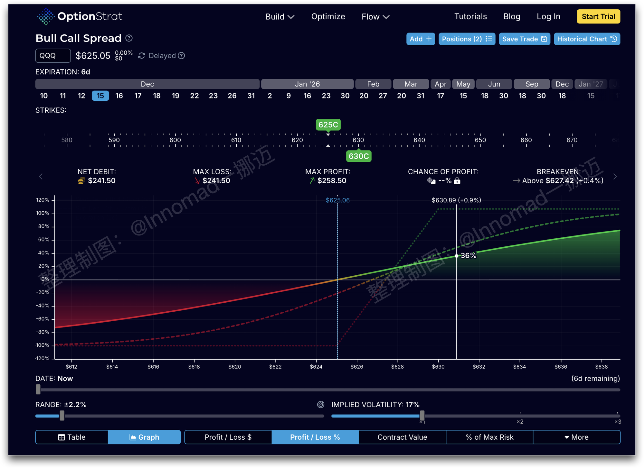Click the Implied Volatility slider handle
Viewport: 644px width, 468px height.
(x=422, y=416)
